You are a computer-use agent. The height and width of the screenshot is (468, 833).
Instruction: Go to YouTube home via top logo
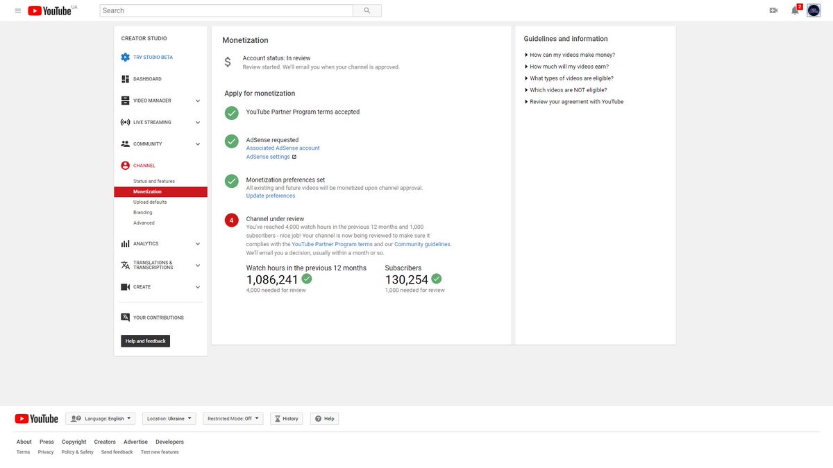50,10
